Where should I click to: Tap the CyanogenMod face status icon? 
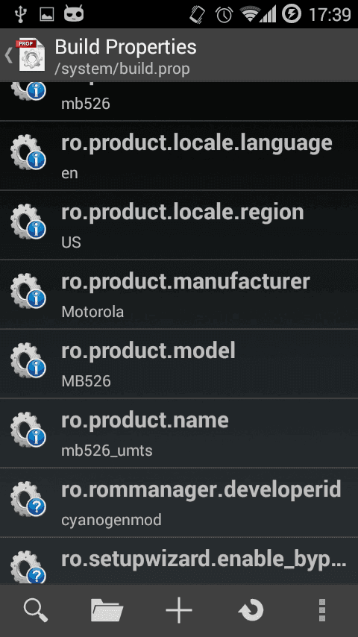[x=74, y=14]
